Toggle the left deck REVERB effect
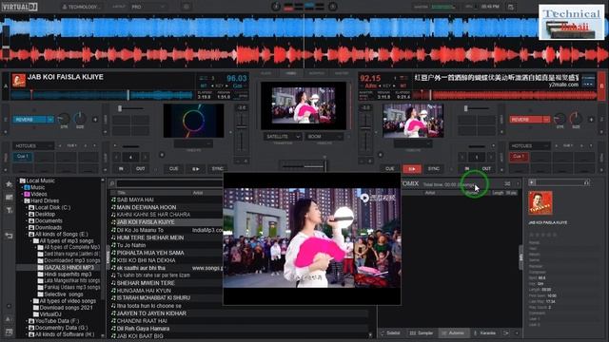 tap(29, 120)
